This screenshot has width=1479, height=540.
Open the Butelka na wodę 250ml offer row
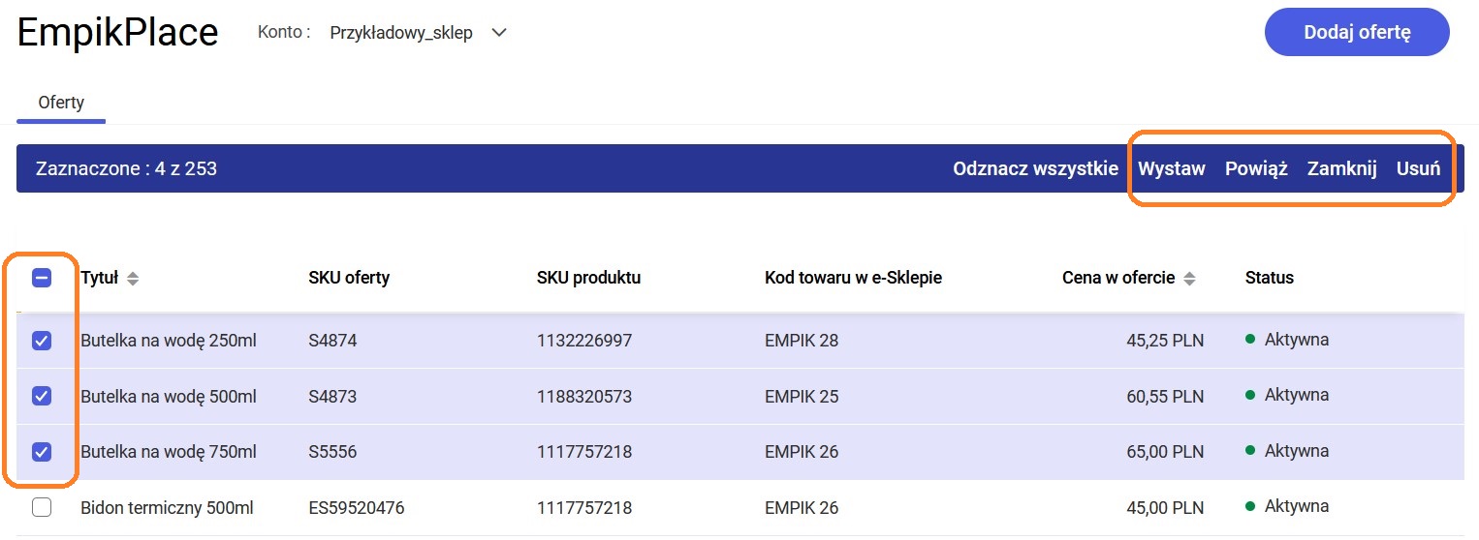tap(169, 341)
